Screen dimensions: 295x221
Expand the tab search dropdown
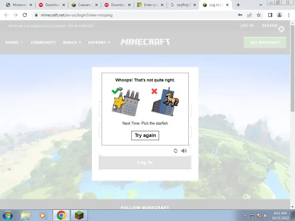[260, 5]
